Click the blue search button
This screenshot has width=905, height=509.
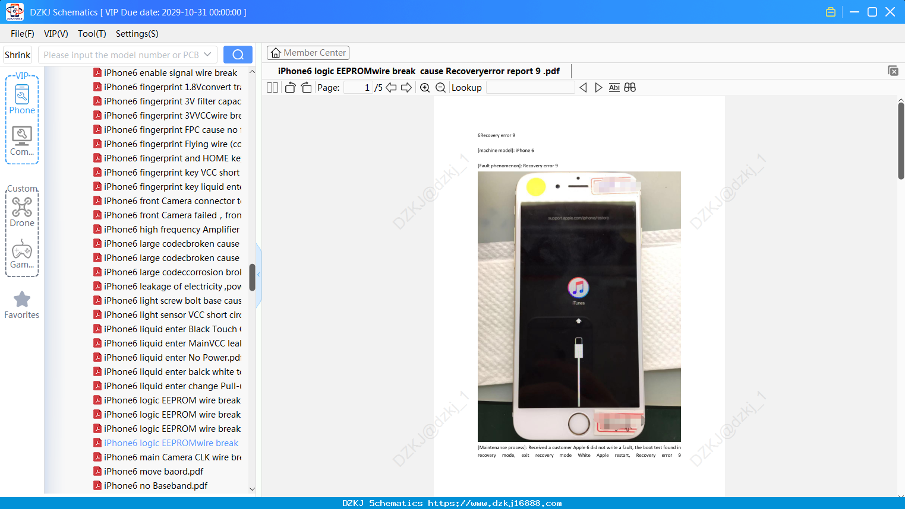tap(238, 55)
